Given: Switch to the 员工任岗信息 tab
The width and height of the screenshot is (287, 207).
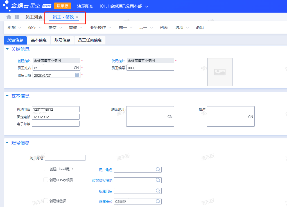Looking at the screenshot, I should [x=90, y=40].
